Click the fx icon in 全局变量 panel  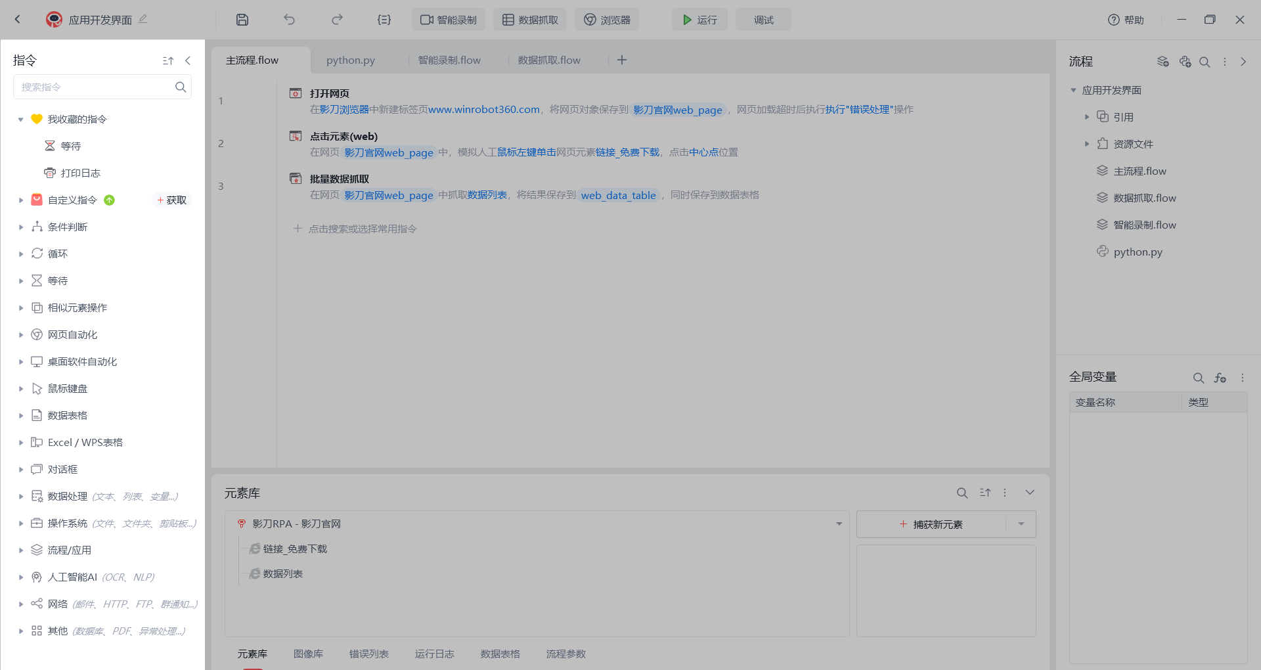(x=1220, y=378)
